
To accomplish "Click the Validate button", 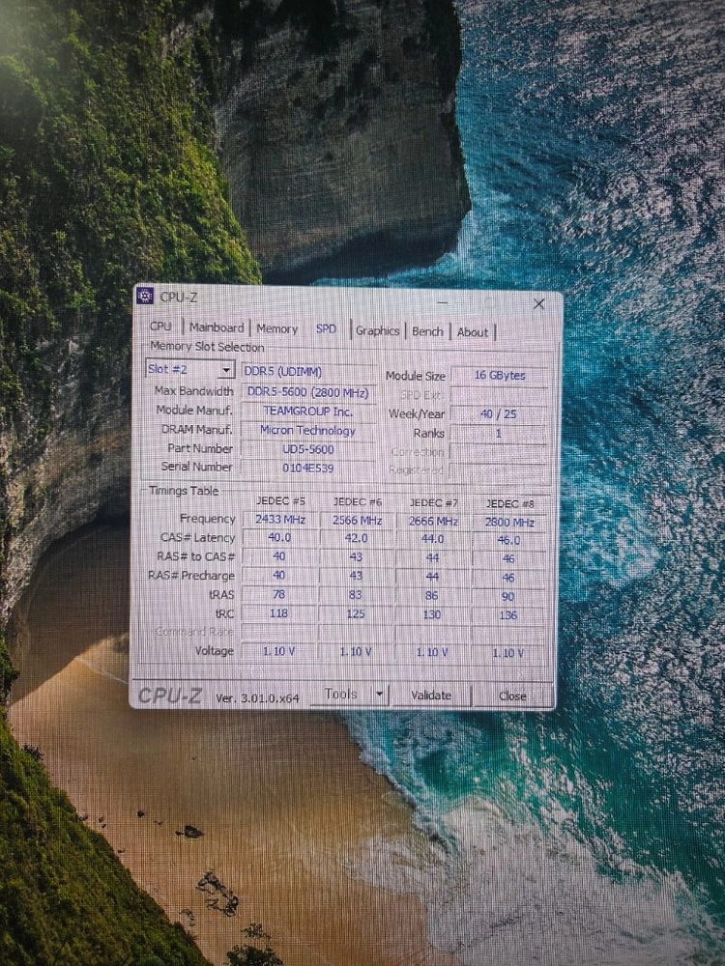I will 431,695.
